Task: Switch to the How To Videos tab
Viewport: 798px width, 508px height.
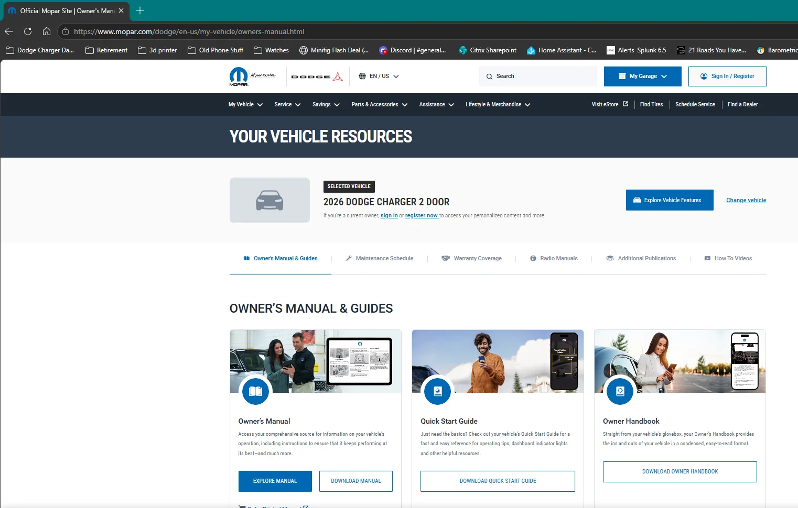Action: pos(728,258)
